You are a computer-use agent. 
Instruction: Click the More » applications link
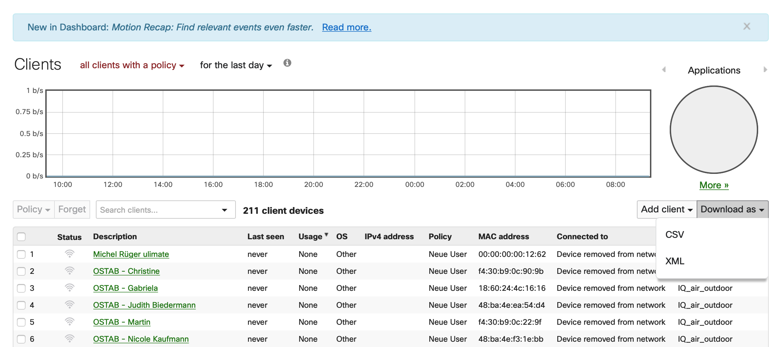[714, 185]
